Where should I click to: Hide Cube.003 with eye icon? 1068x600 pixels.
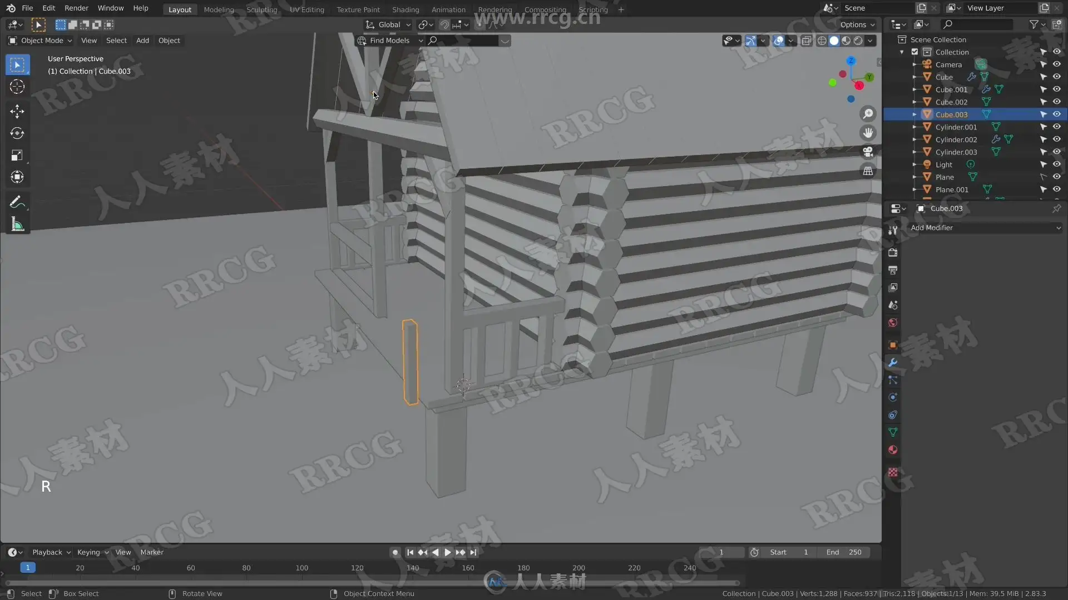[x=1056, y=114]
